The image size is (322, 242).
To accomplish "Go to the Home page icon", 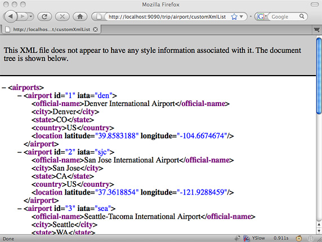I will [80, 17].
